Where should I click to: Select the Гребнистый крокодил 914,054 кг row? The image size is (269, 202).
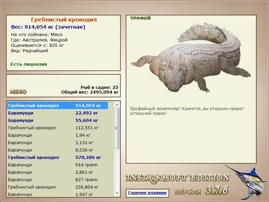[x=57, y=105]
